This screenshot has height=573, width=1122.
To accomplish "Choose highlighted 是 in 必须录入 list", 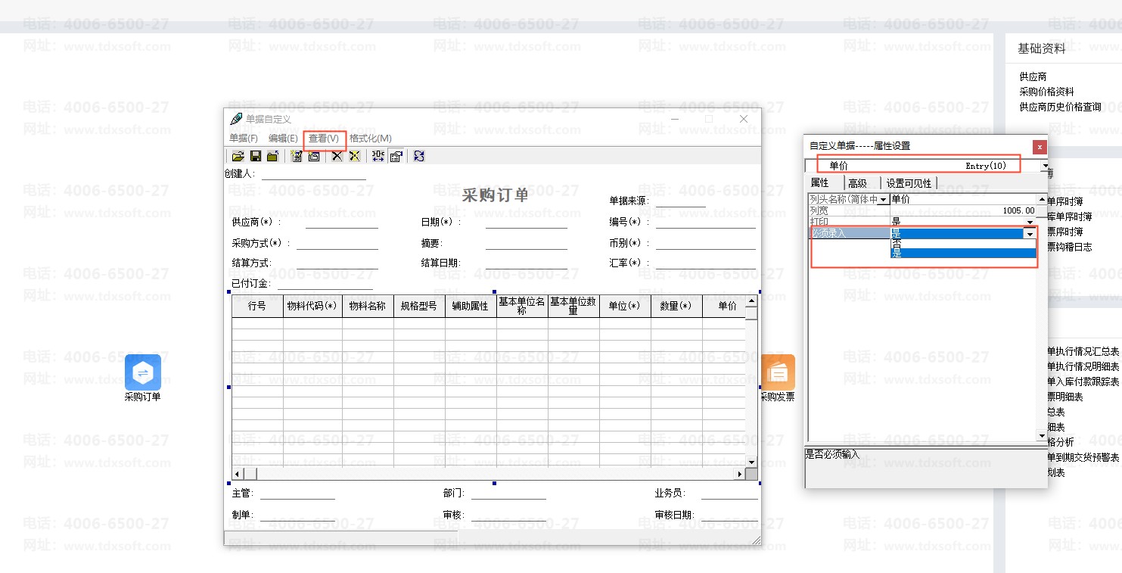I will [963, 254].
